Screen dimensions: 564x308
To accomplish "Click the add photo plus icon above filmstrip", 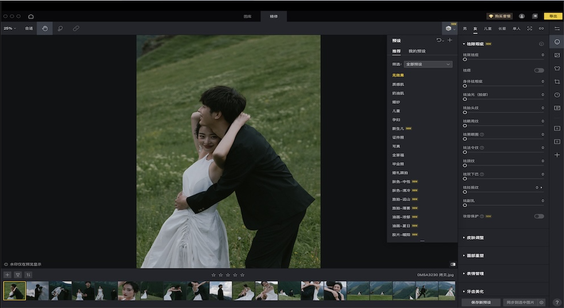I will click(x=7, y=275).
